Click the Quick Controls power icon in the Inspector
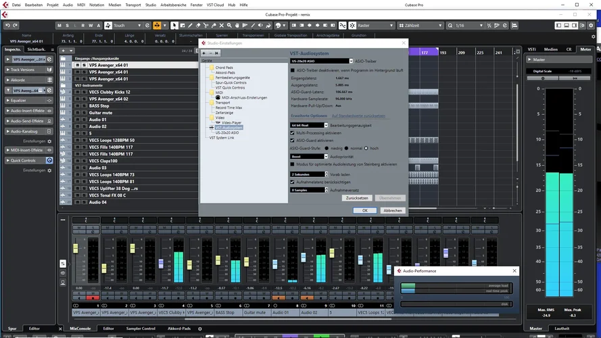Image resolution: width=601 pixels, height=338 pixels. 49,160
